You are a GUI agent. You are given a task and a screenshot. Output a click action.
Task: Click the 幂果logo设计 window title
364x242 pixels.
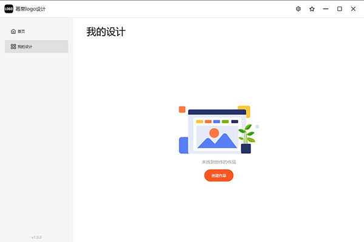click(30, 9)
